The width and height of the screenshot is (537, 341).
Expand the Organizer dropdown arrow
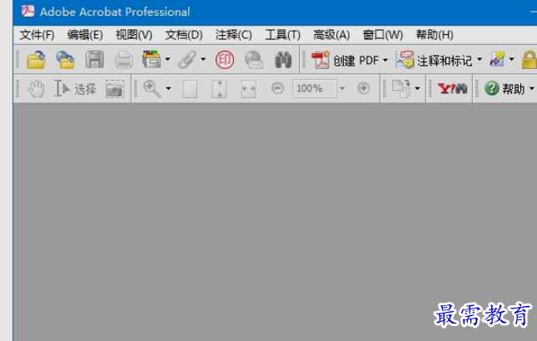[x=167, y=60]
